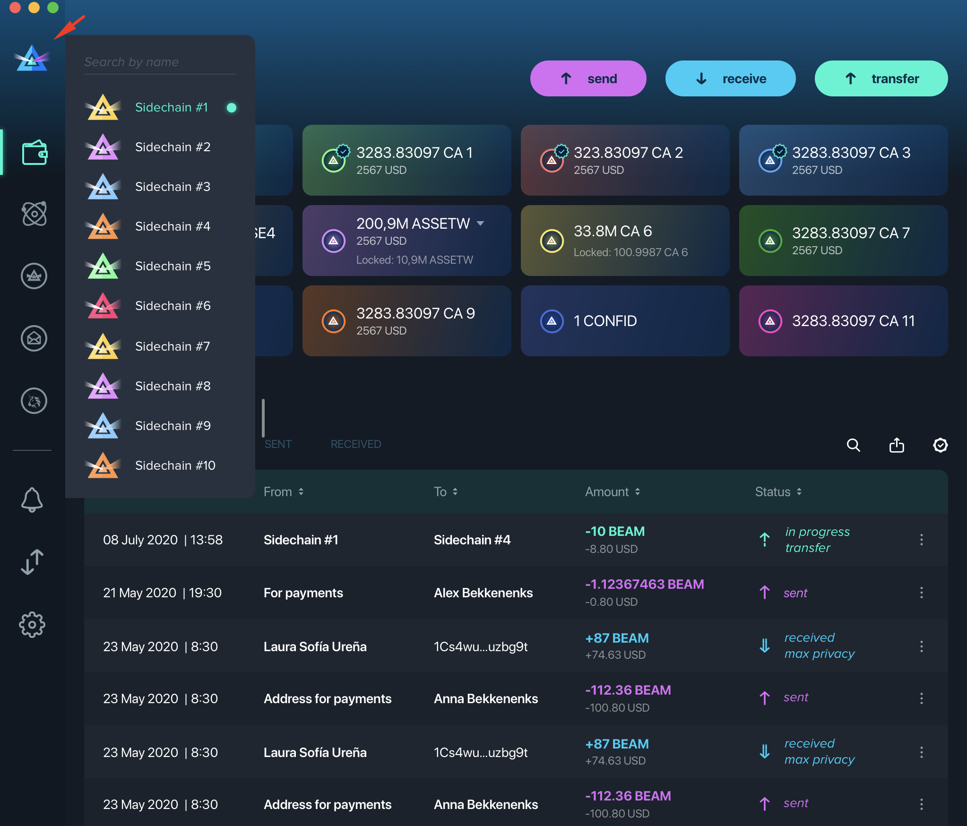Image resolution: width=967 pixels, height=826 pixels.
Task: Expand the 200,9M ASSETW dropdown arrow
Action: [481, 223]
